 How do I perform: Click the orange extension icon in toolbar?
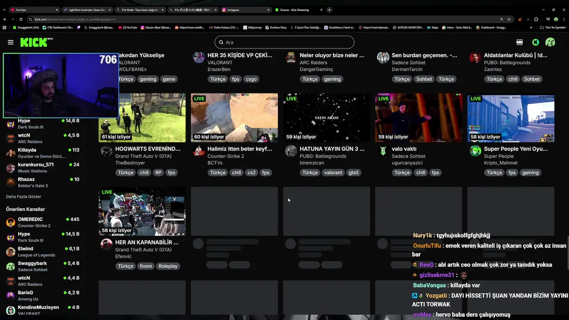pyautogui.click(x=520, y=19)
